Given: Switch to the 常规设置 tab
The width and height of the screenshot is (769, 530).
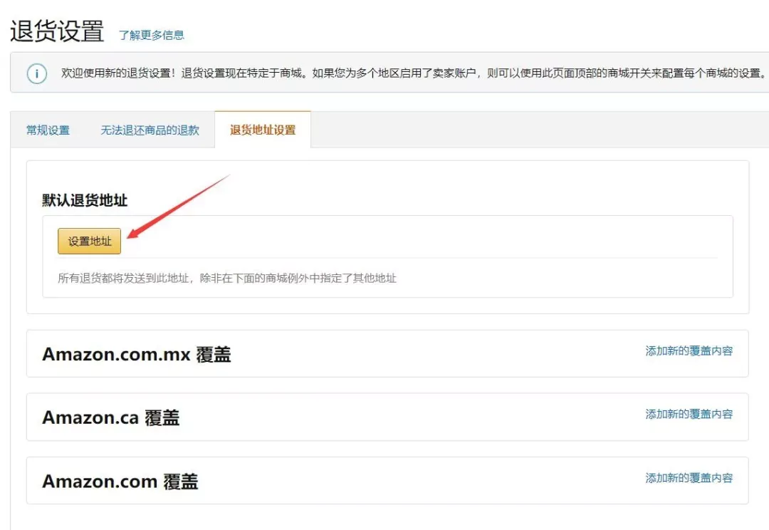Looking at the screenshot, I should 48,130.
